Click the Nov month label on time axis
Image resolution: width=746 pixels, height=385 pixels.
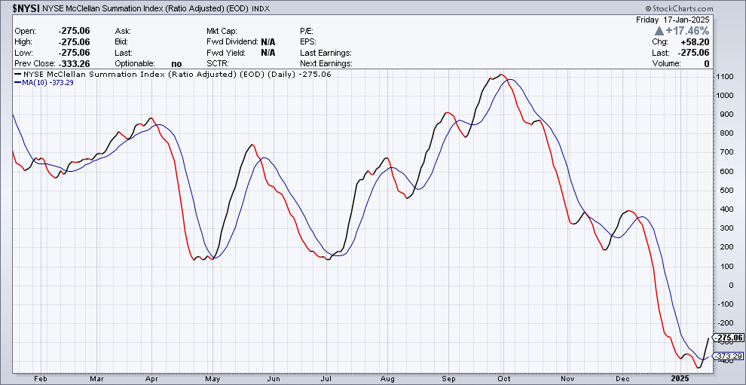pyautogui.click(x=568, y=379)
